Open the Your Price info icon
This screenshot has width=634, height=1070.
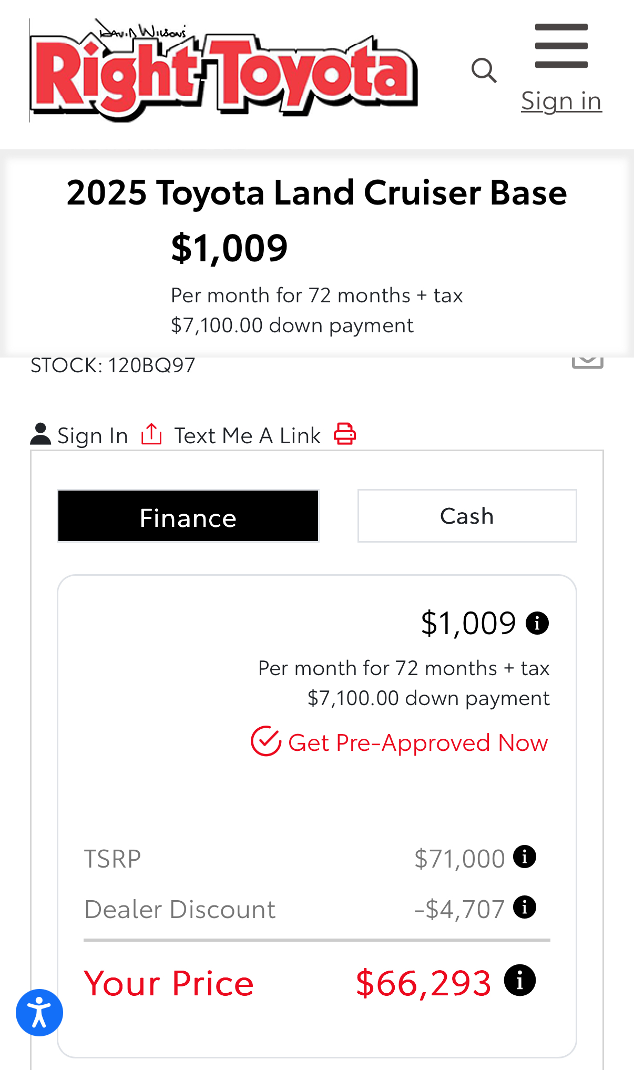pyautogui.click(x=520, y=980)
